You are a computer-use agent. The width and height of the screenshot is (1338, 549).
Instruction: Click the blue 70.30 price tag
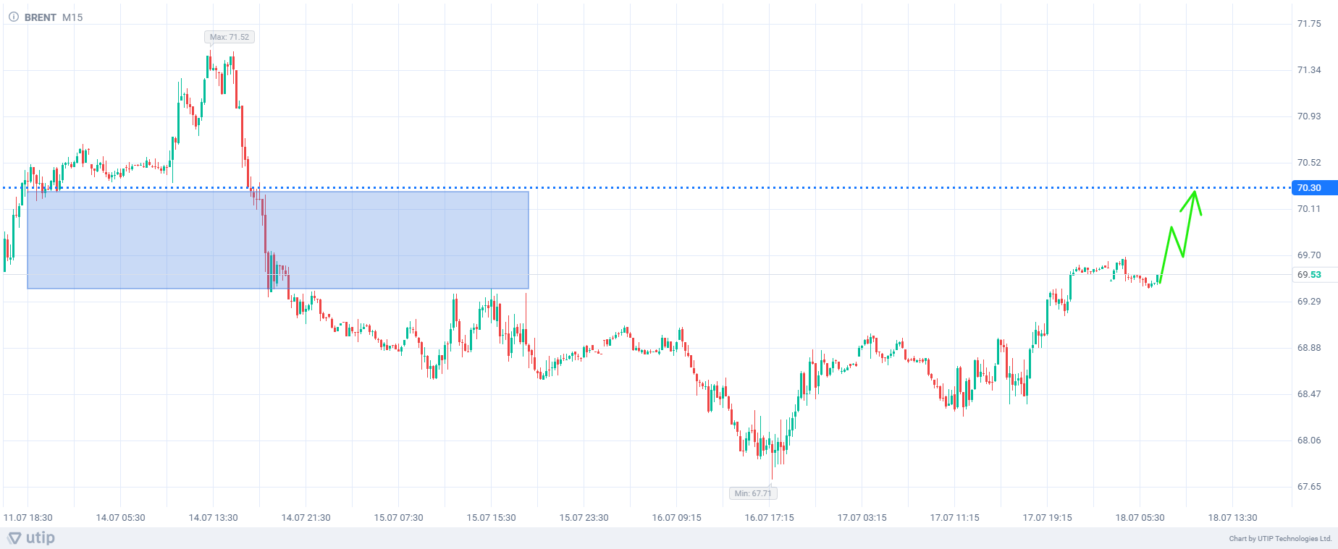point(1312,188)
